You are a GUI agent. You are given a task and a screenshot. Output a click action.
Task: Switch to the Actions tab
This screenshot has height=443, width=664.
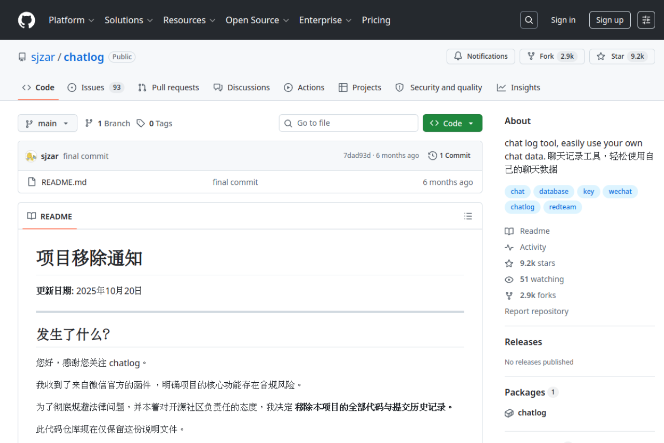305,88
